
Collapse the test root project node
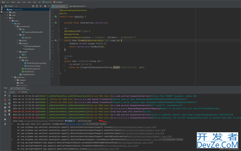[x=5, y=10]
